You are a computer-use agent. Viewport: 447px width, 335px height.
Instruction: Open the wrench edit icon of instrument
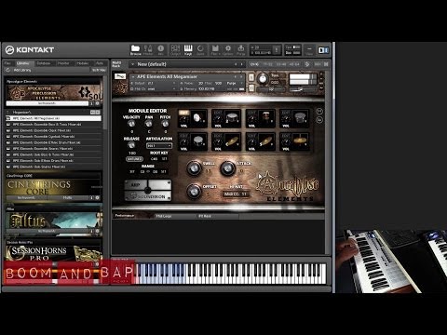(120, 76)
